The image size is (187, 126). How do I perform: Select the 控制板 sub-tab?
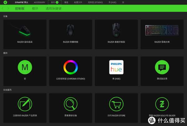pyautogui.click(x=20, y=9)
